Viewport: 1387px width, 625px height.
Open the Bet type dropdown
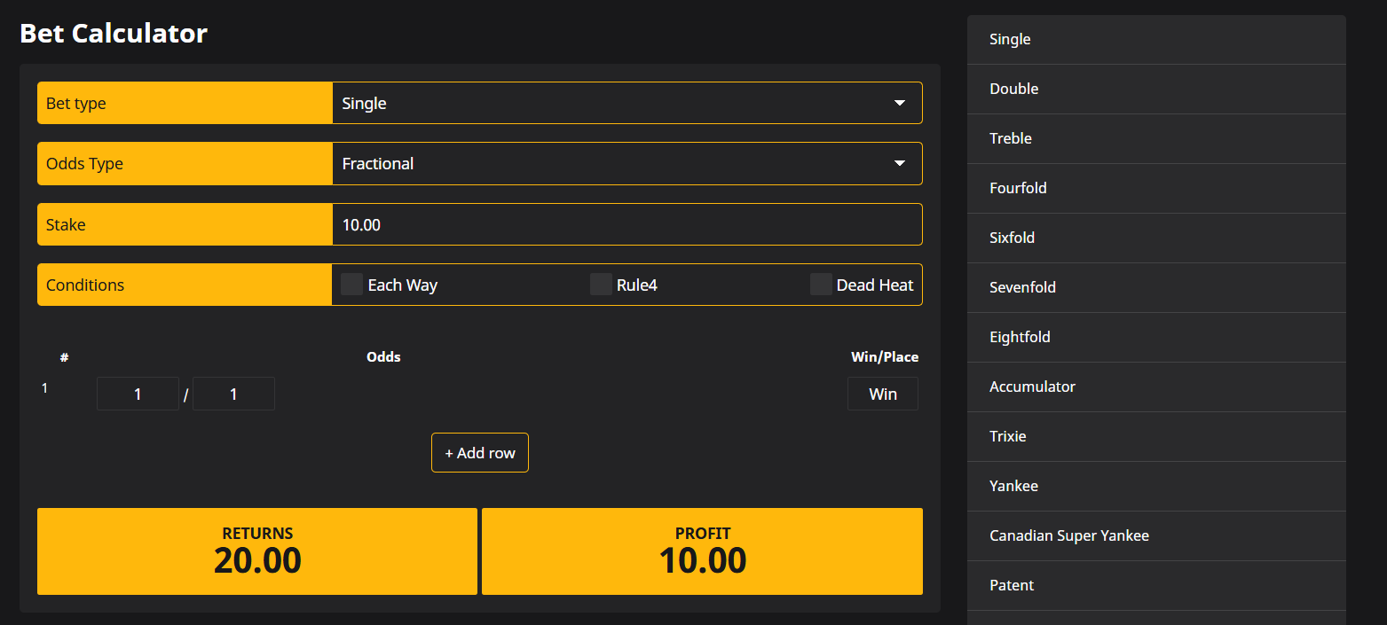coord(627,103)
